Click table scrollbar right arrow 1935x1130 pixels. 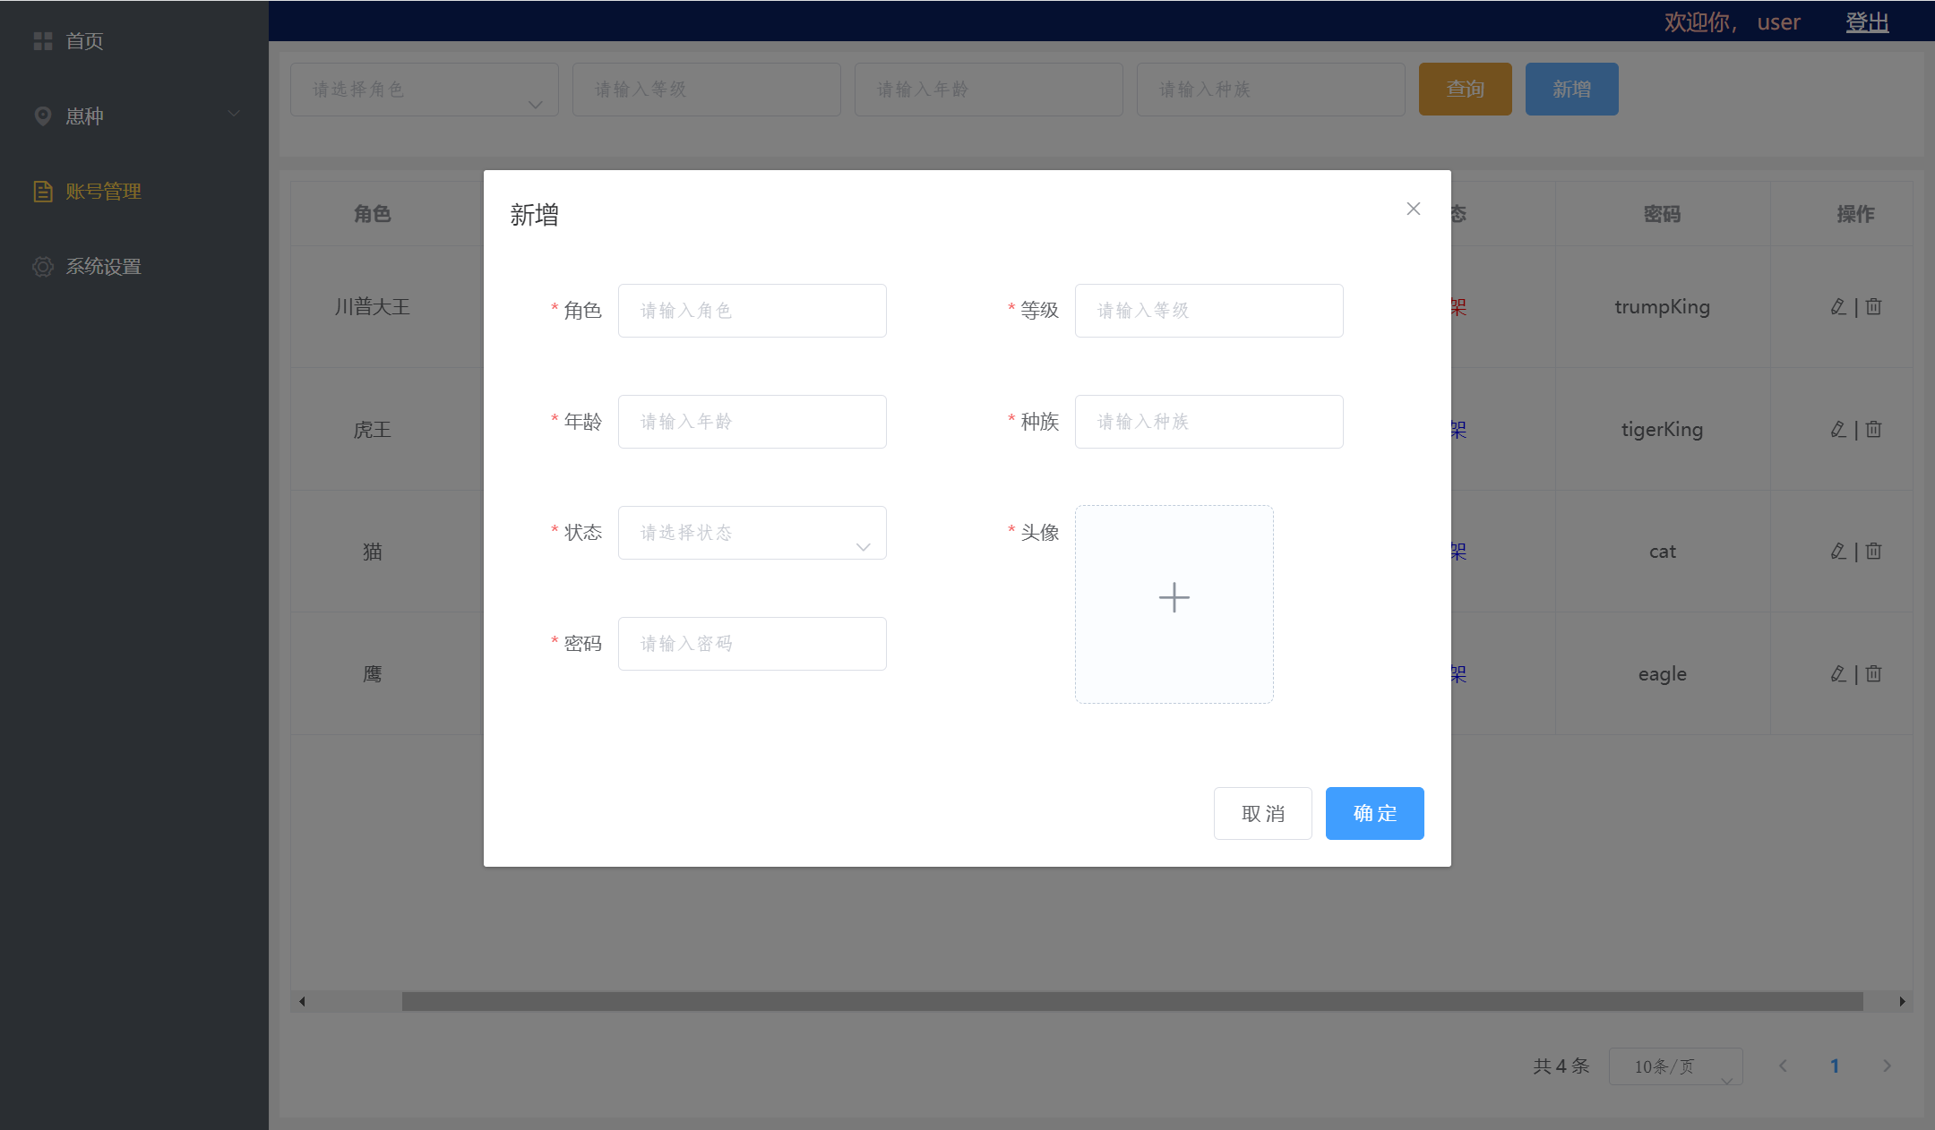[x=1902, y=1001]
